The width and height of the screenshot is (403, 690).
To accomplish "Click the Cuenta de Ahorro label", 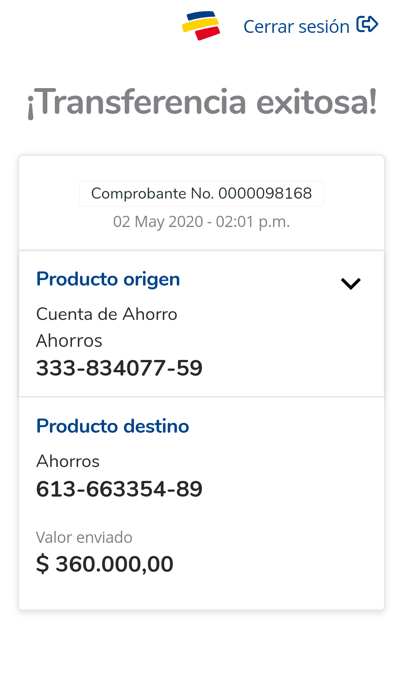I will (x=107, y=314).
